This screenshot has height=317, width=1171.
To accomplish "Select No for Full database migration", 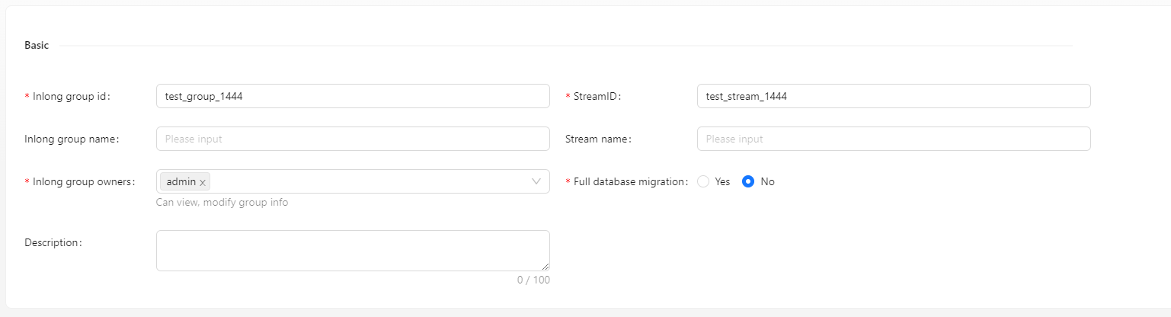I will (x=748, y=181).
